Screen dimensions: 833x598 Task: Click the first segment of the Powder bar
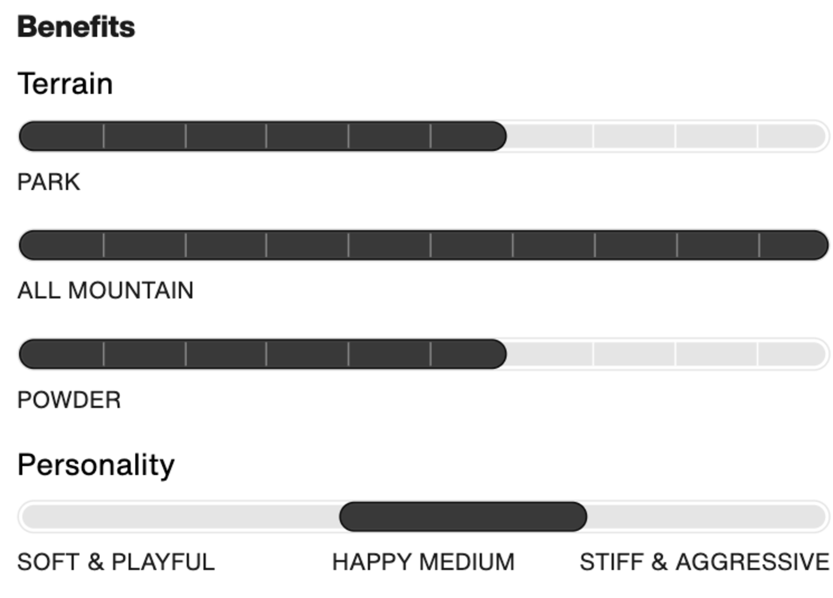(x=62, y=354)
